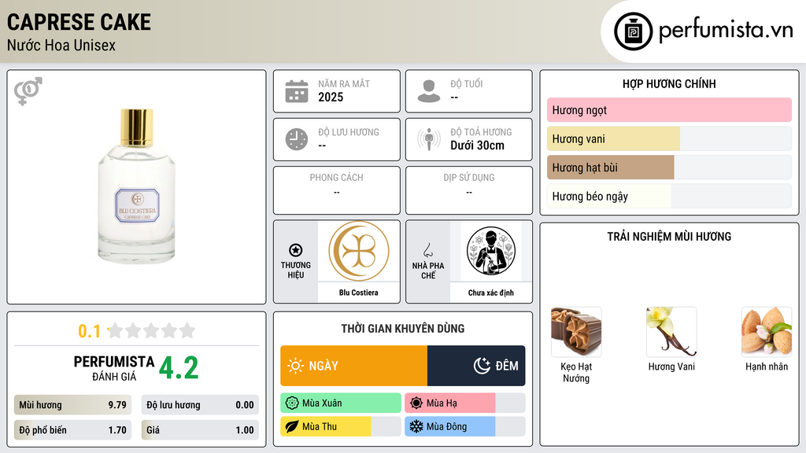Click the Chưa xác định perfumer label
The height and width of the screenshot is (453, 806).
[x=491, y=293]
